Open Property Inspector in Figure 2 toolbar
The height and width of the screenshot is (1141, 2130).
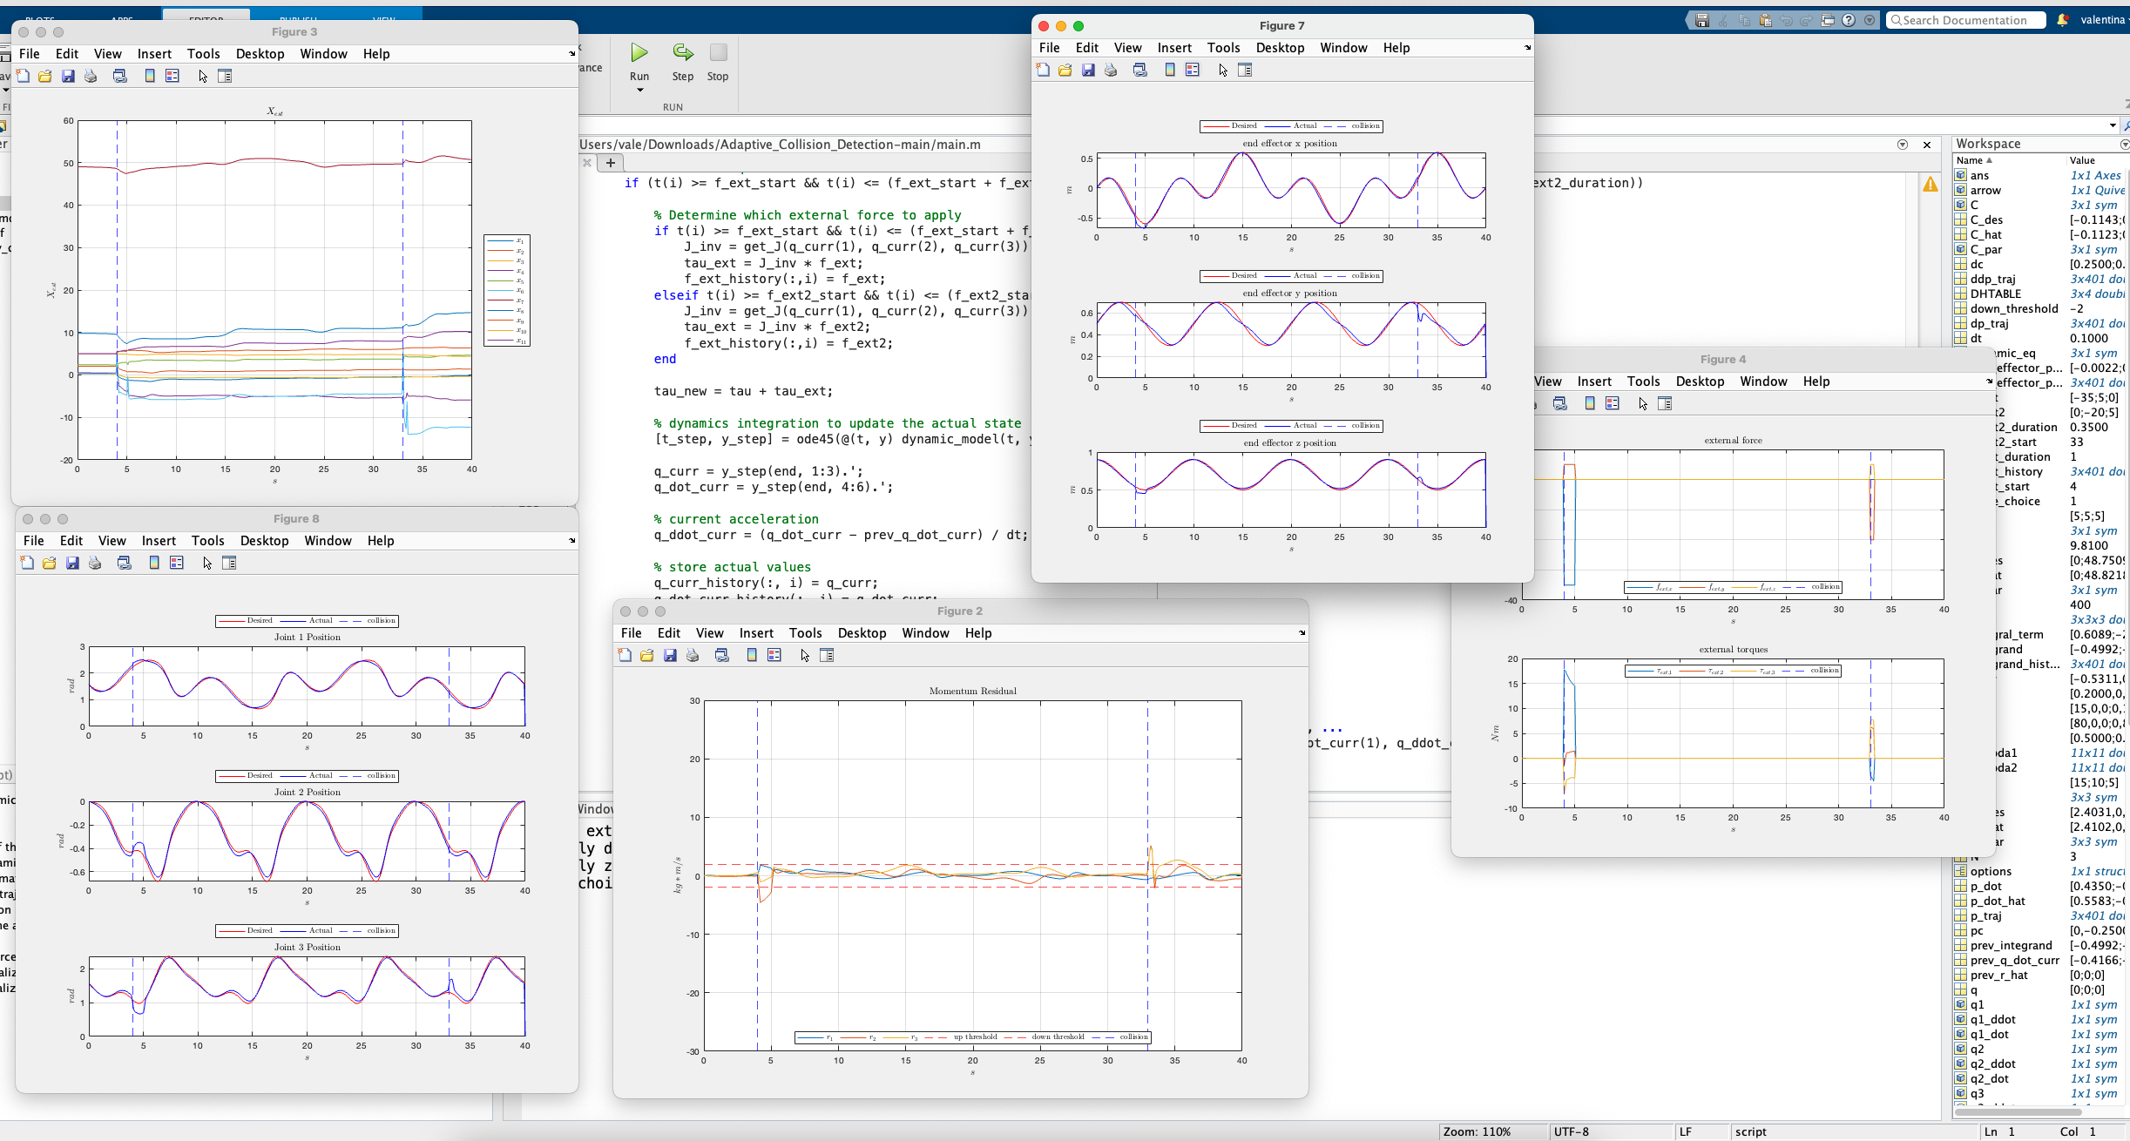[x=827, y=656]
